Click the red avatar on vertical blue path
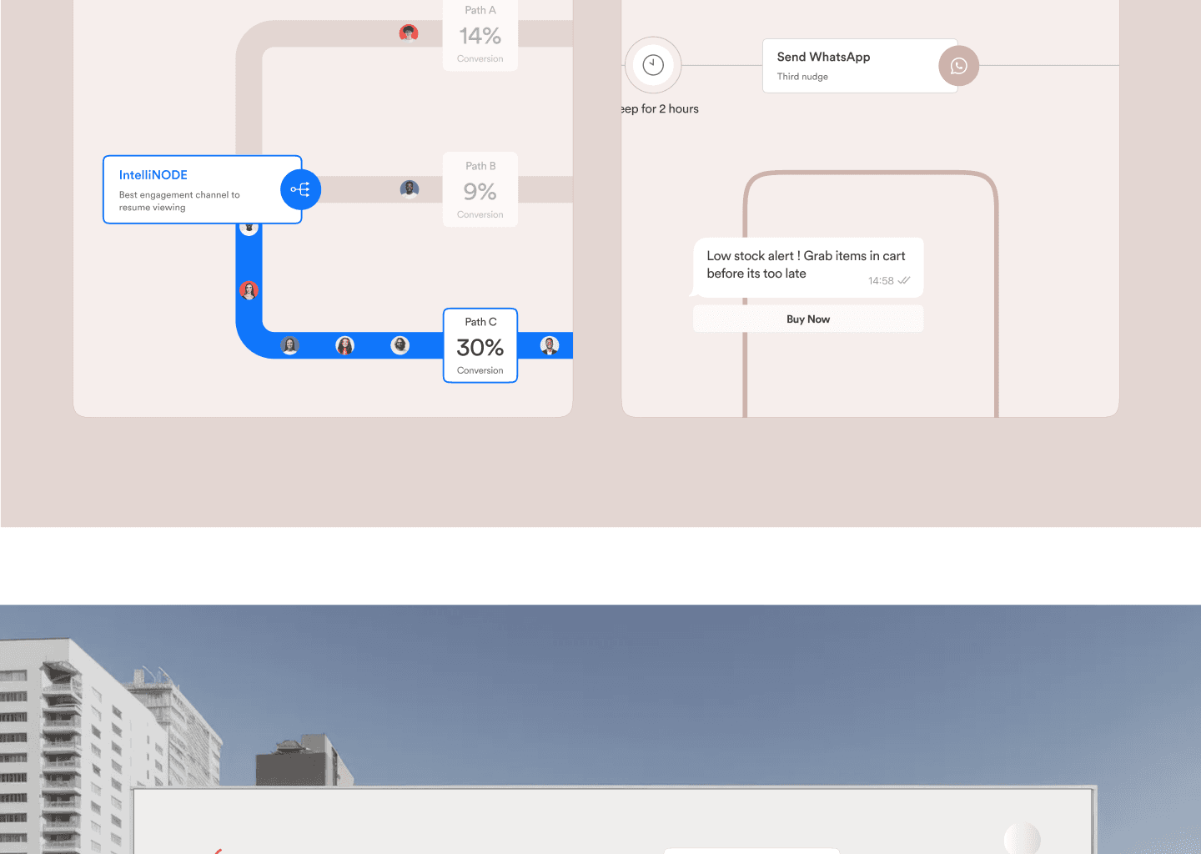 (249, 290)
